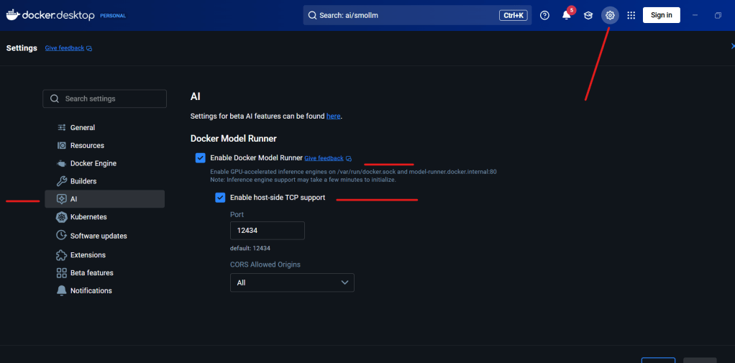Click feedback icon beside Model Runner Give feedback

(x=349, y=159)
